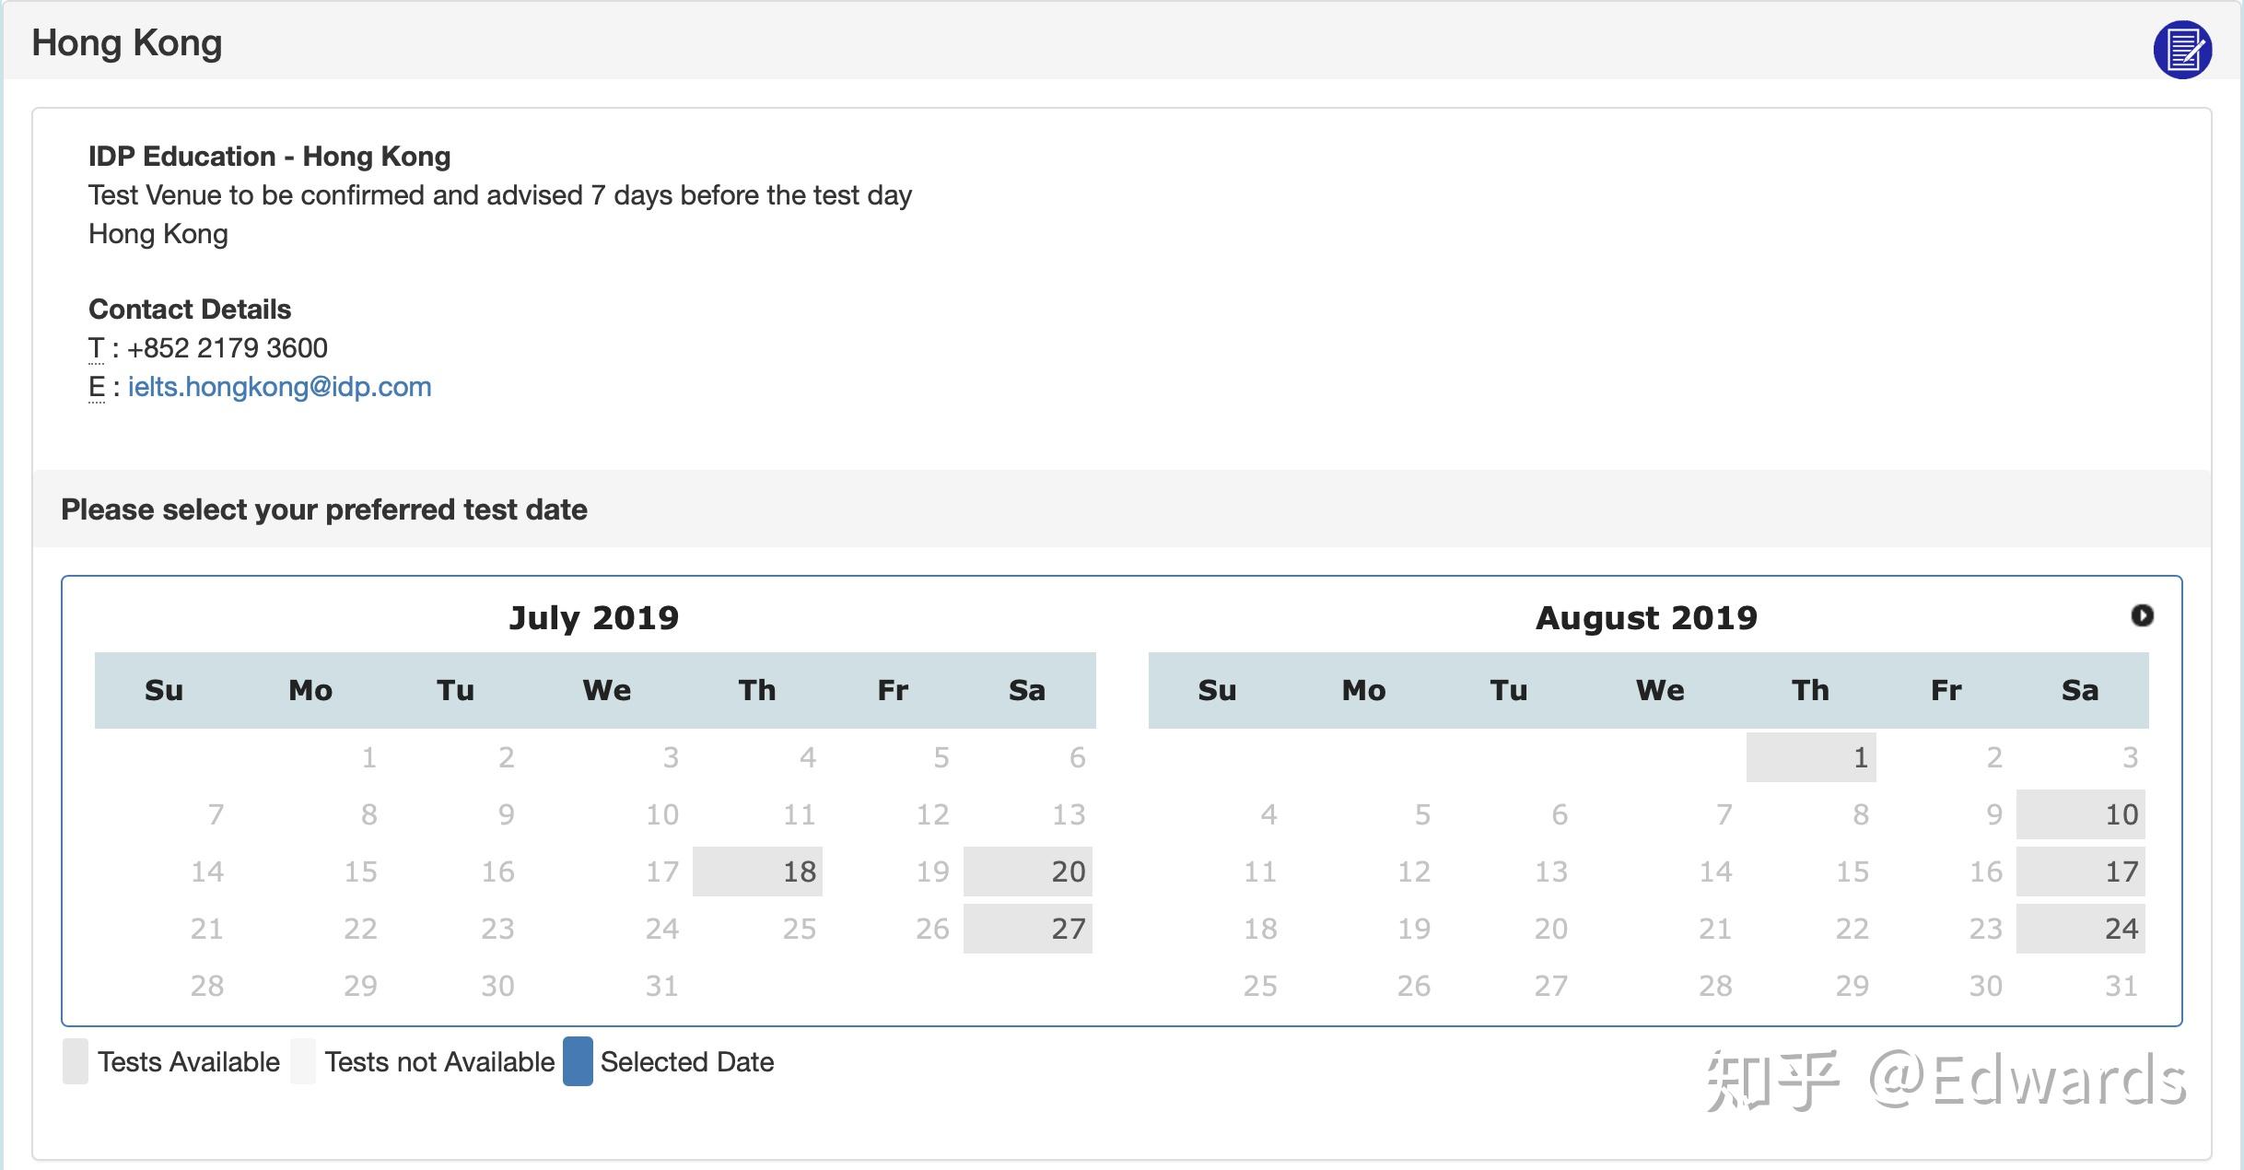The image size is (2244, 1170).
Task: Select August 10 test date
Action: 2080,814
